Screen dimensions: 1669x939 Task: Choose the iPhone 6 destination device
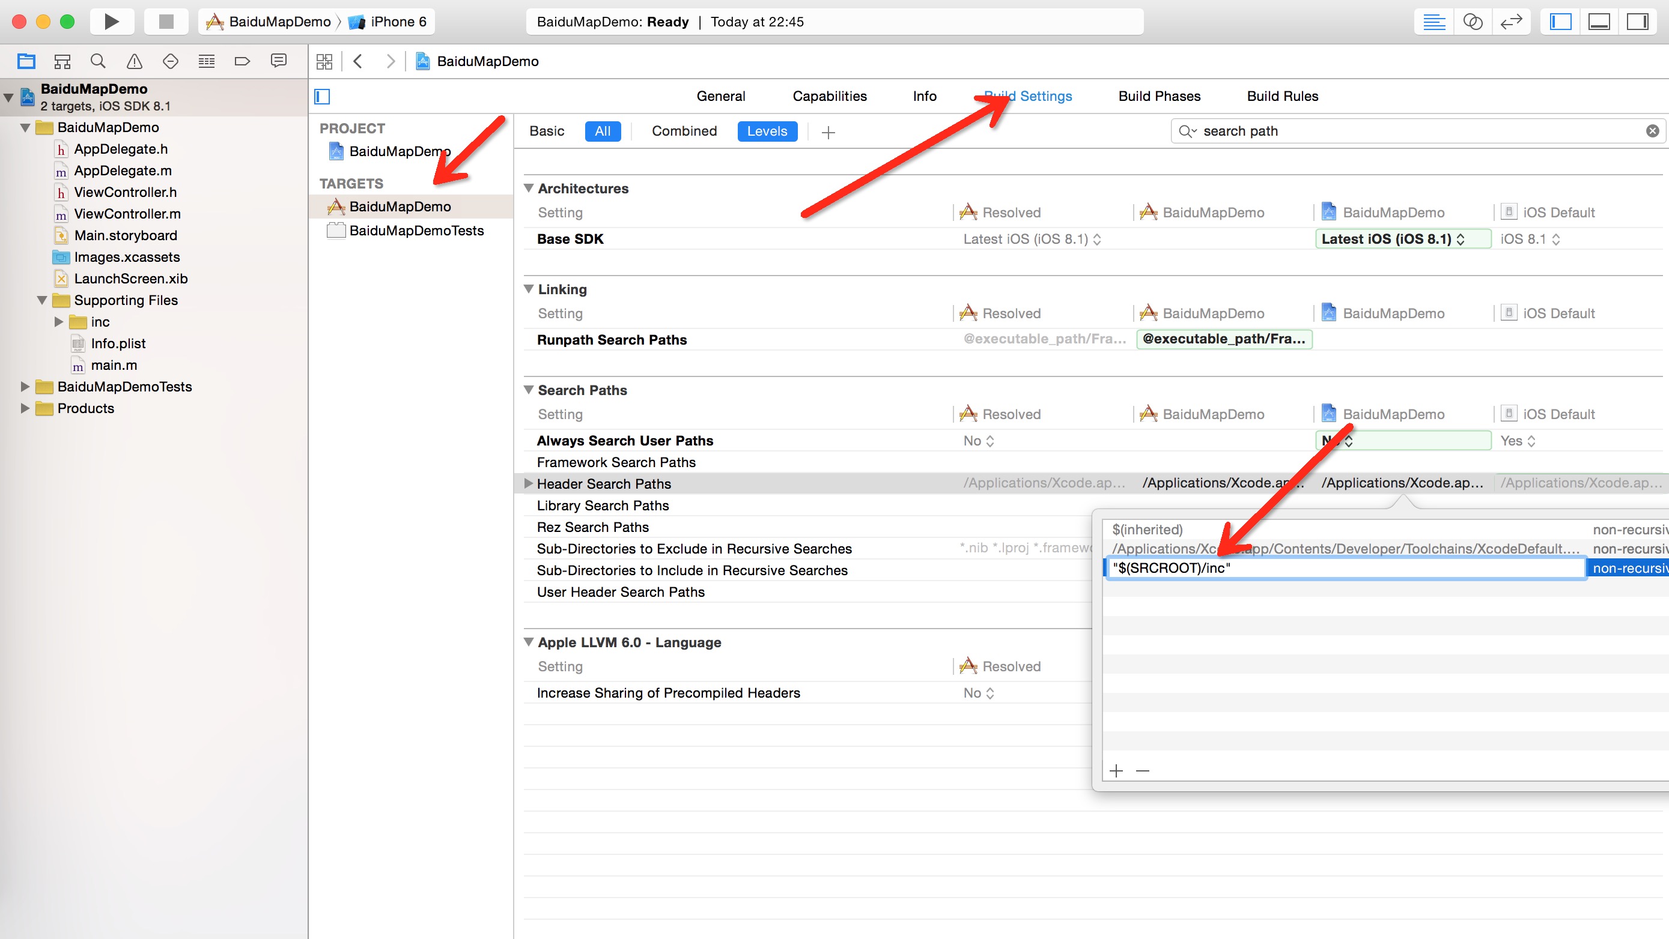coord(388,22)
